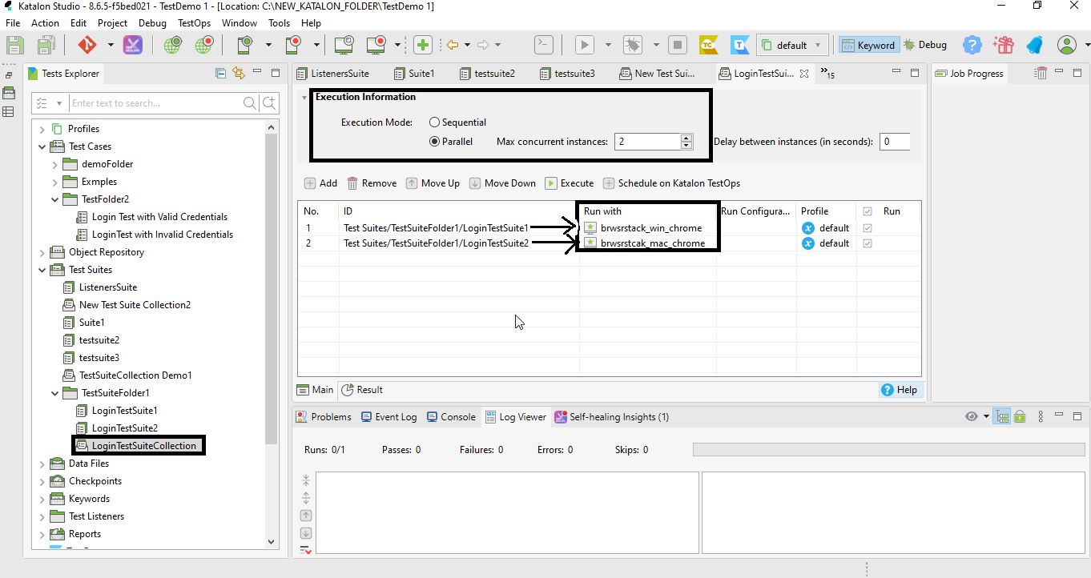Screen dimensions: 1091x578
Task: Click Schedule on Katalon TestOps
Action: [671, 183]
